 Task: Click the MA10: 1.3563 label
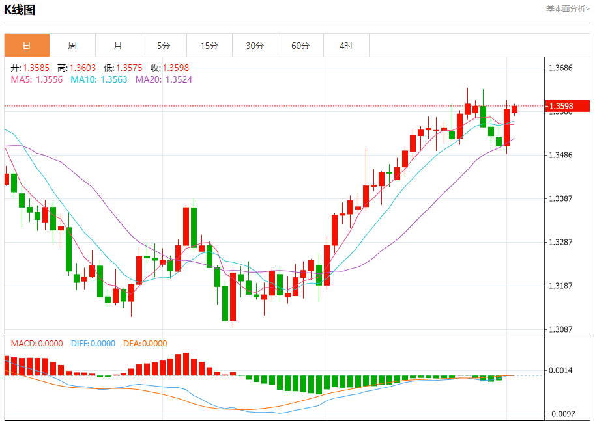click(98, 79)
